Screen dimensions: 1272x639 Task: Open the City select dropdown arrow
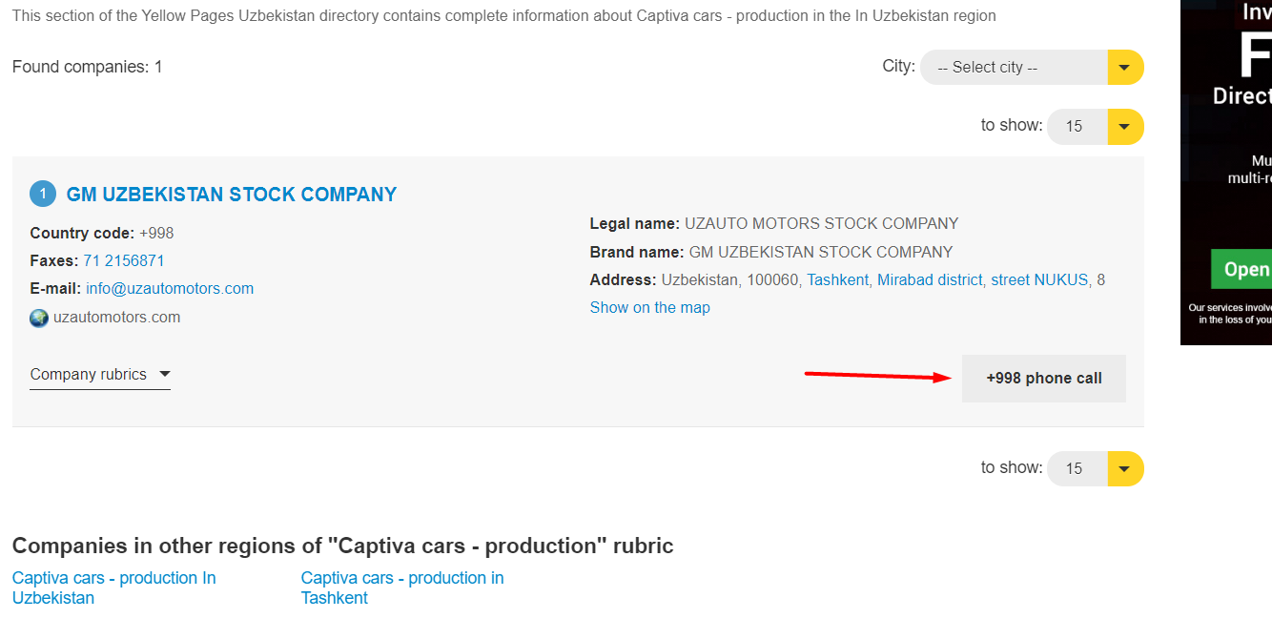tap(1125, 67)
